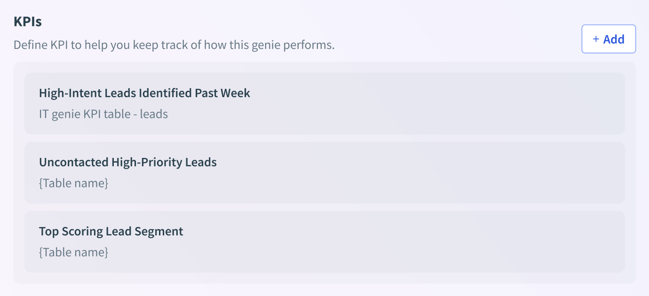
Task: Click empty panel space below the last KPI card
Action: coord(324,278)
